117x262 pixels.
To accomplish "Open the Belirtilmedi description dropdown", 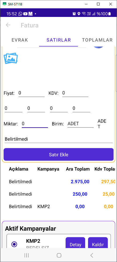I will coord(59,139).
